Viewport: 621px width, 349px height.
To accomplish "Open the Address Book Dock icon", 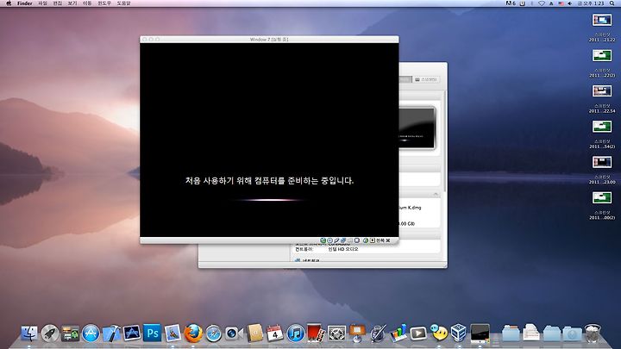I will click(x=254, y=333).
